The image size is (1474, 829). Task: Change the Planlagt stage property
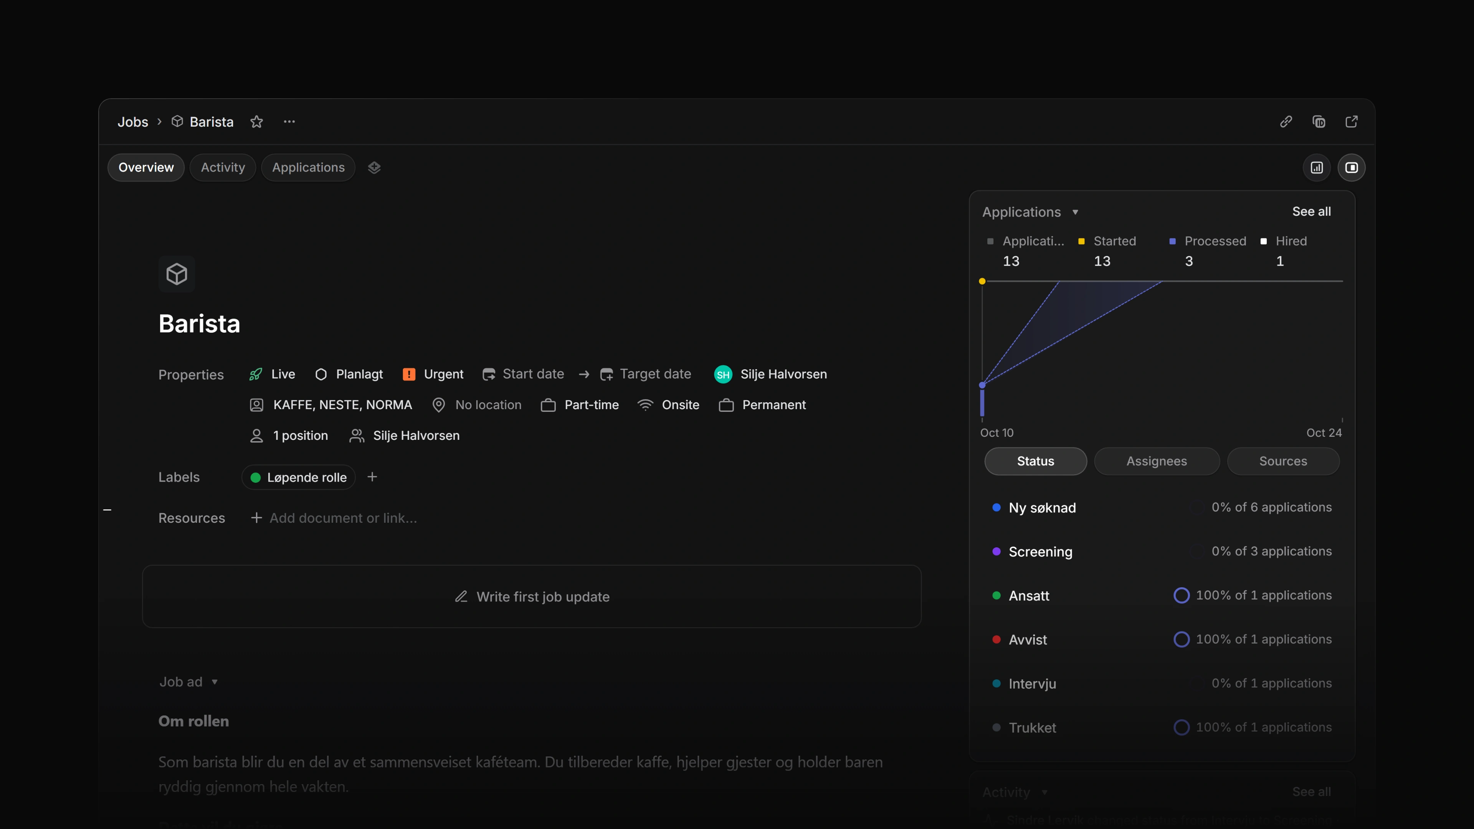click(x=349, y=374)
